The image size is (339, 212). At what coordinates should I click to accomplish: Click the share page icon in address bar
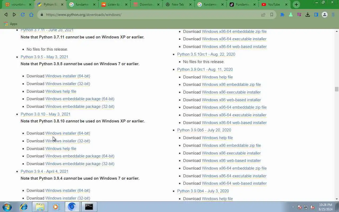coord(263,15)
